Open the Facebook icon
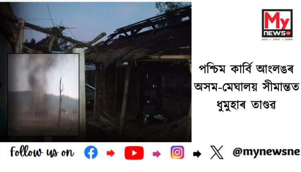 pyautogui.click(x=91, y=152)
